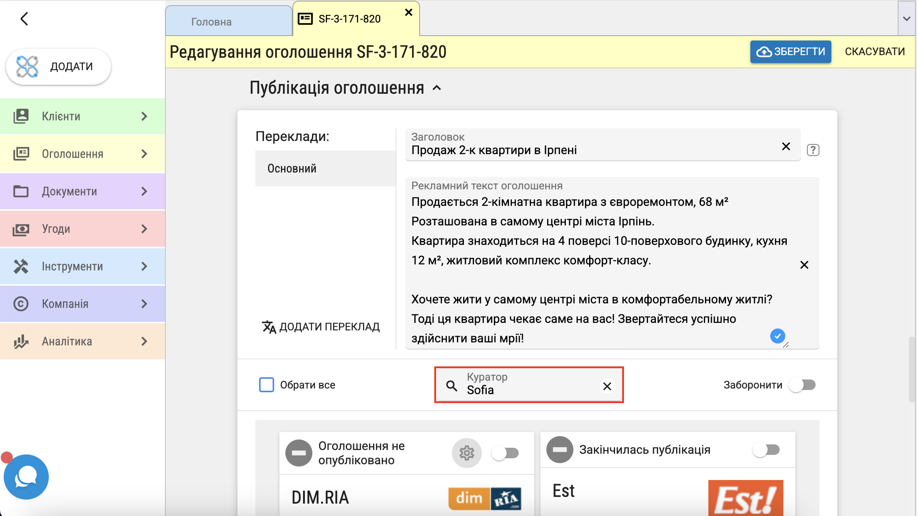The width and height of the screenshot is (918, 516).
Task: Open the tabs list dropdown arrow
Action: (906, 19)
